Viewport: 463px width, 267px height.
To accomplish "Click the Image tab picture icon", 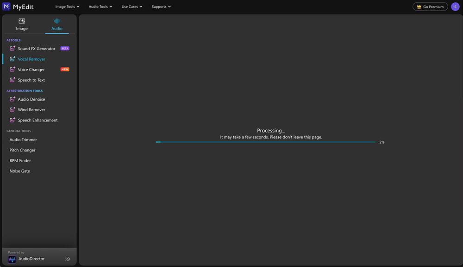I will pos(22,21).
